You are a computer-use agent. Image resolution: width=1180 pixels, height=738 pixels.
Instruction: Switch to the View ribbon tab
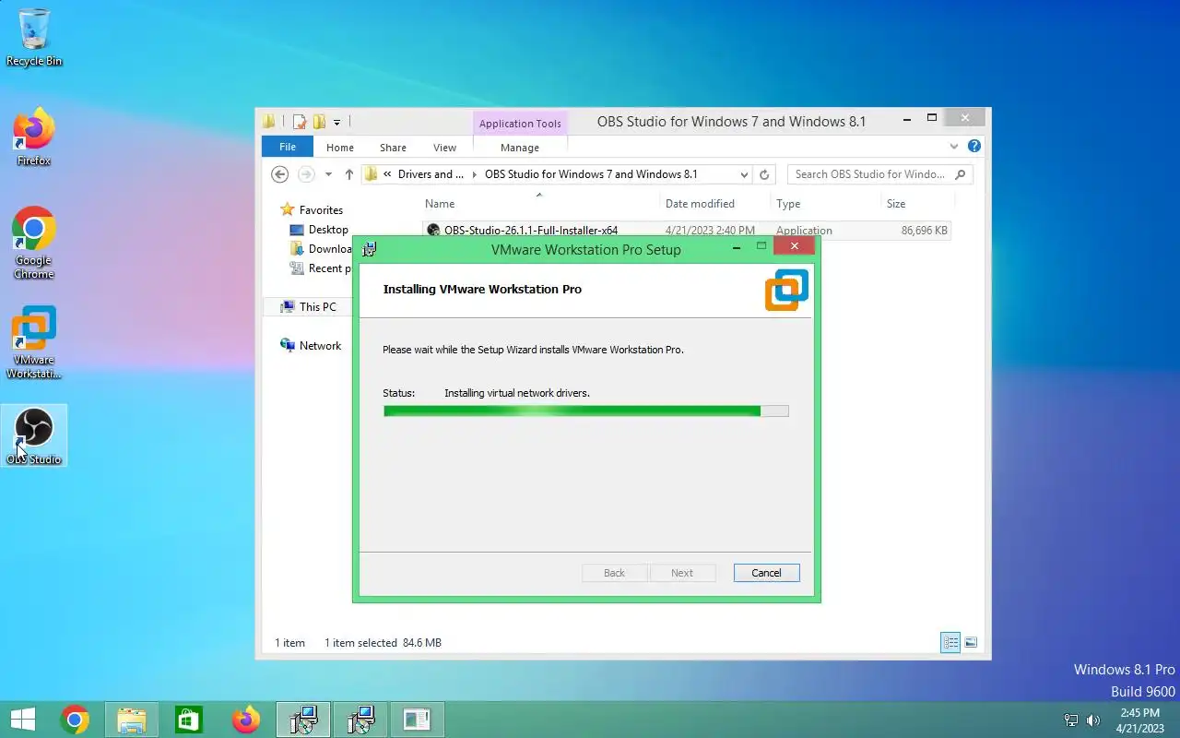444,148
